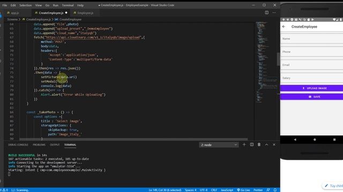Viewport: 343px width, 192px height.
Task: Split the terminal panel
Action: click(252, 145)
